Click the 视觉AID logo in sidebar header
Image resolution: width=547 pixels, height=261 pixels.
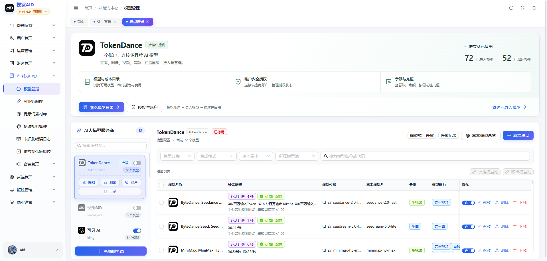(x=9, y=8)
